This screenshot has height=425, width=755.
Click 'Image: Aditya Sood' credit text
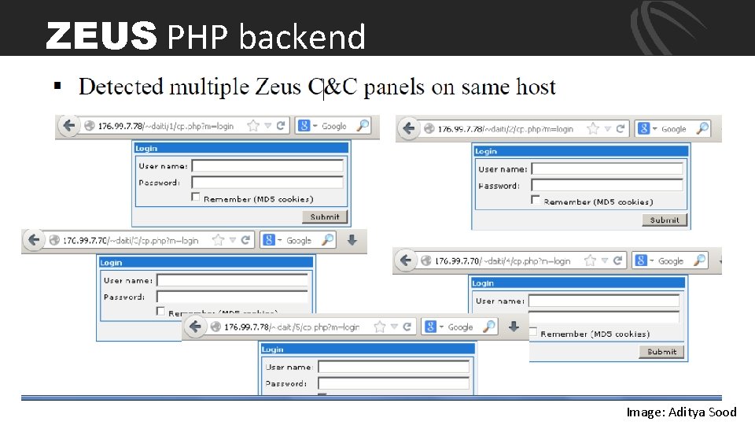681,412
